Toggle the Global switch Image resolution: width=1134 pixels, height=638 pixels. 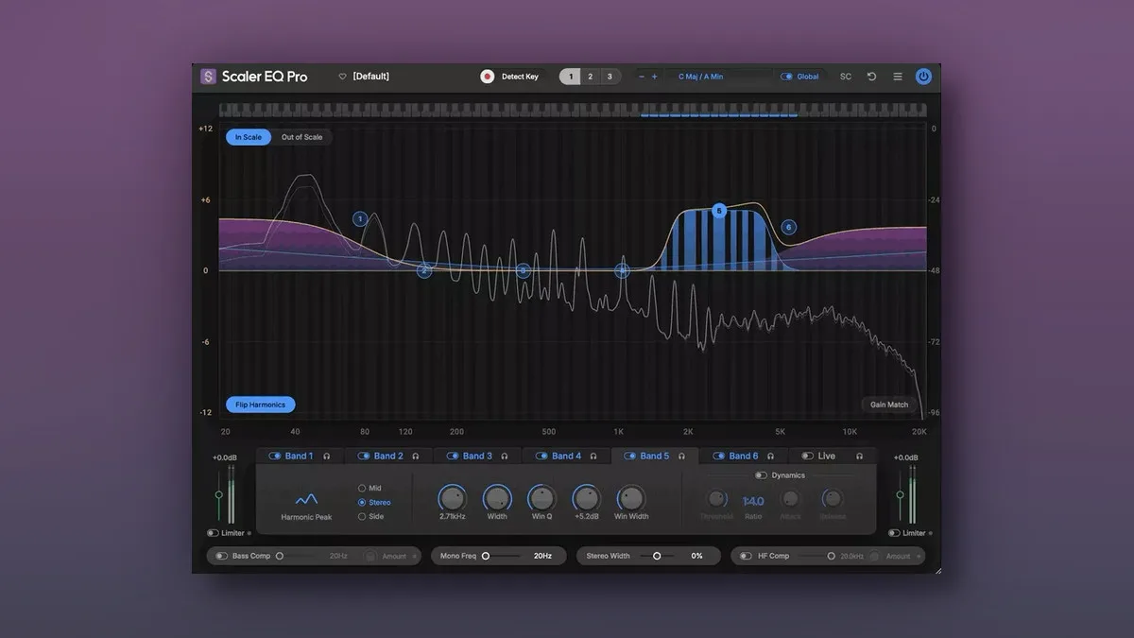(786, 77)
